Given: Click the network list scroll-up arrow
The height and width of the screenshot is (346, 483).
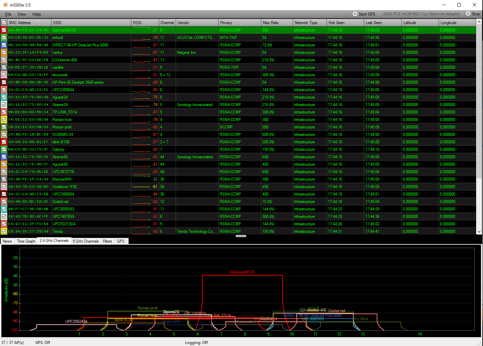Looking at the screenshot, I should [x=479, y=22].
